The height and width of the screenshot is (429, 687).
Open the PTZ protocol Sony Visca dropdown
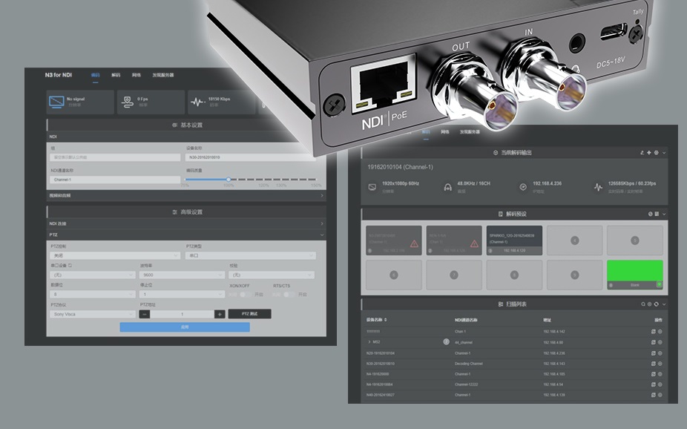92,314
